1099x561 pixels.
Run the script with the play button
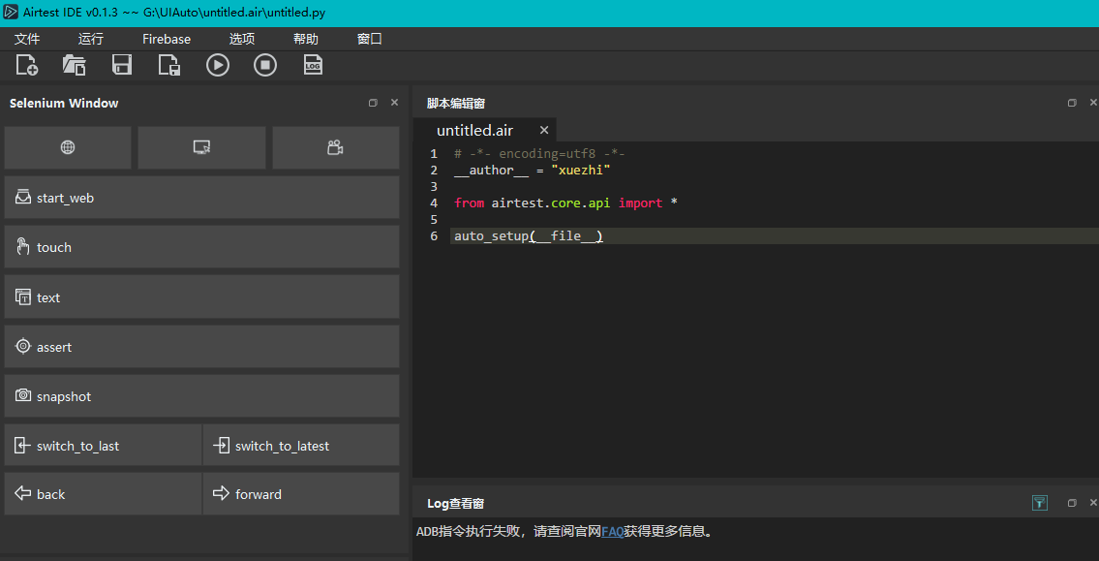click(217, 65)
